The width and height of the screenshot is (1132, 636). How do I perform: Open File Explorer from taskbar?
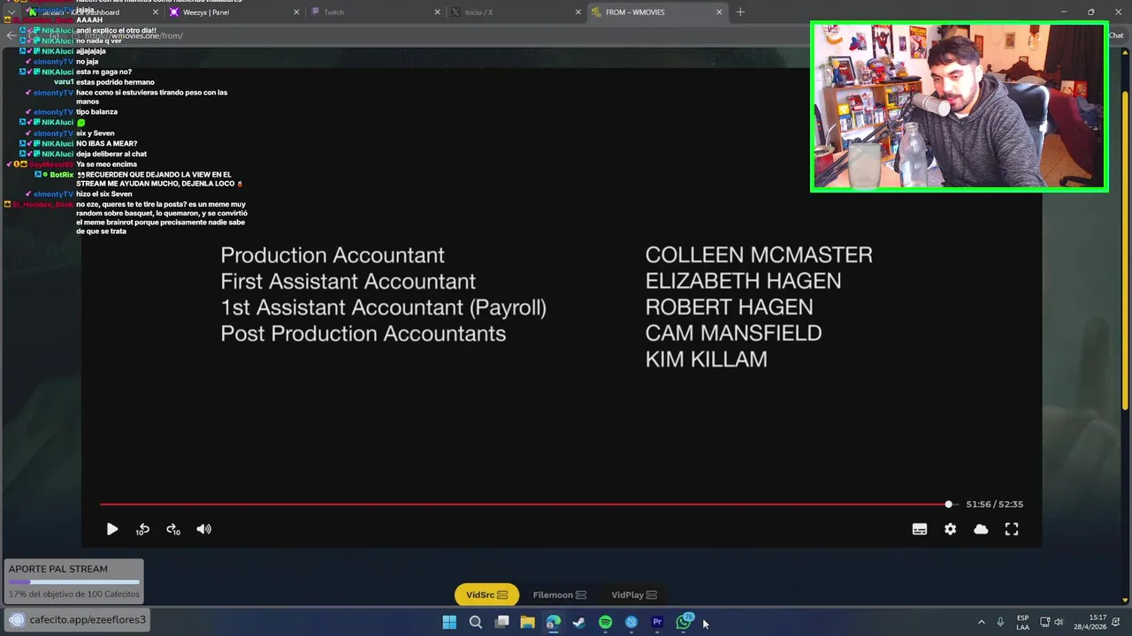527,622
